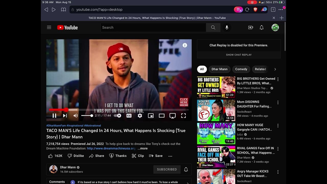The width and height of the screenshot is (327, 184).
Task: Share the video
Action: pos(96,156)
